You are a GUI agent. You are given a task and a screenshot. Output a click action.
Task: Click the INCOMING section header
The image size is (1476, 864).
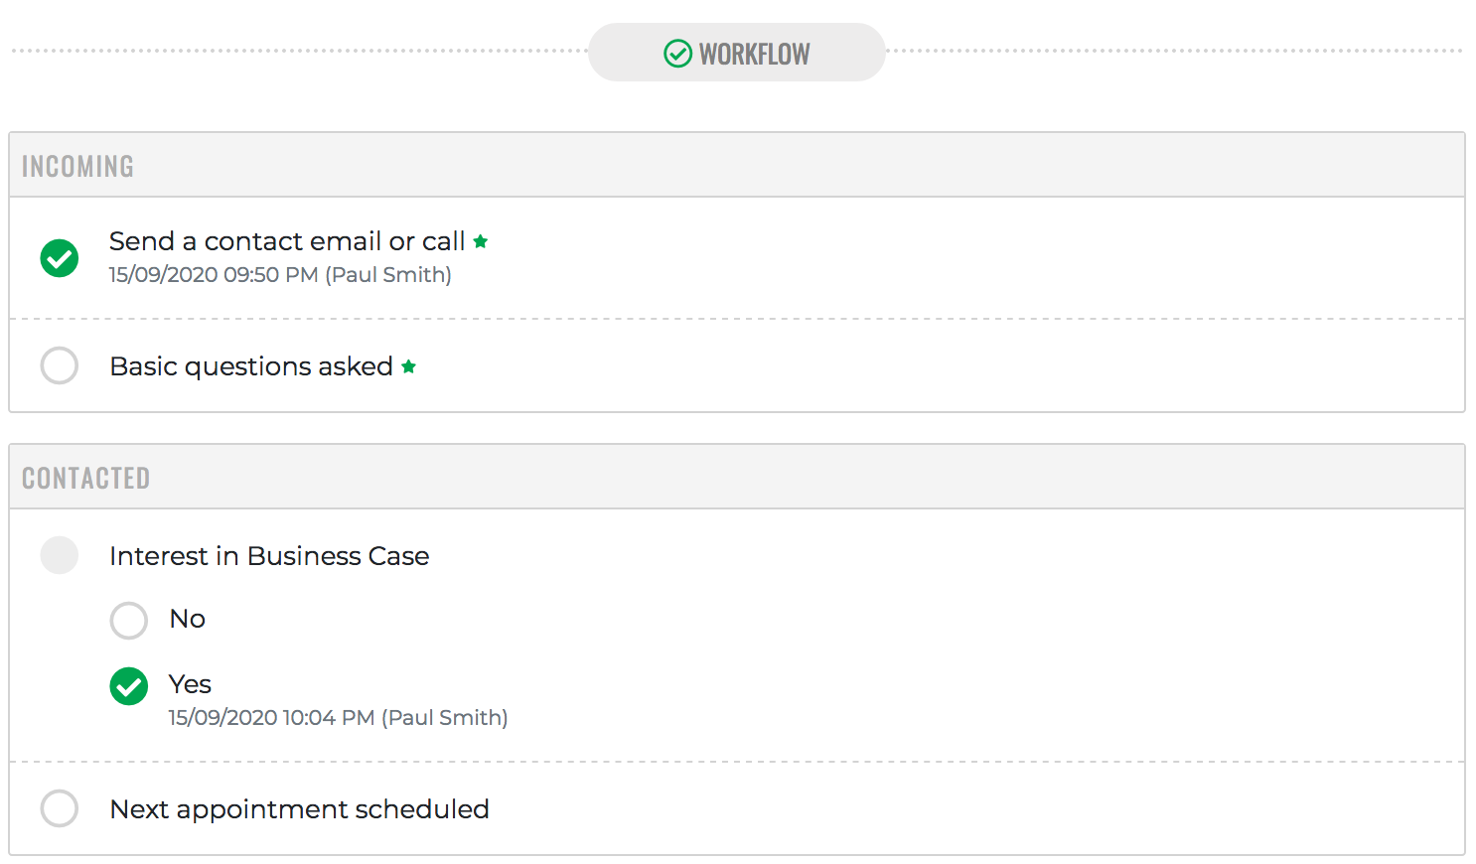[x=737, y=165]
